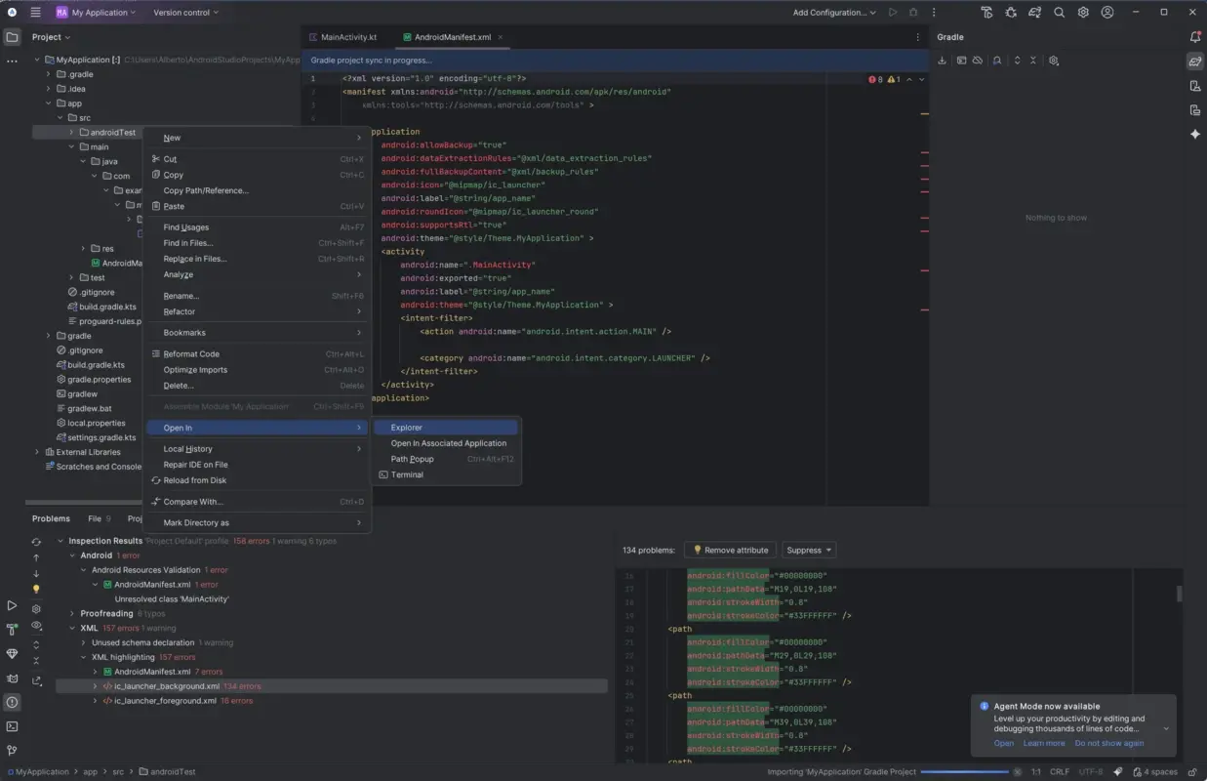Choose Explorer from the Open In submenu
Image resolution: width=1207 pixels, height=781 pixels.
point(408,427)
